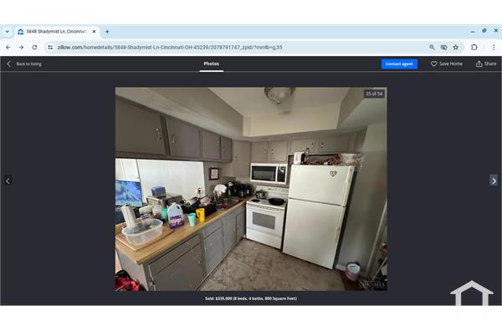Screen dimensions: 502x330
Task: Show the previous photo
Action: 8,181
